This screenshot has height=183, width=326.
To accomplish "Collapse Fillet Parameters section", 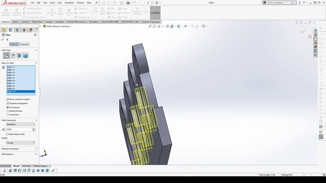I will coord(36,120).
